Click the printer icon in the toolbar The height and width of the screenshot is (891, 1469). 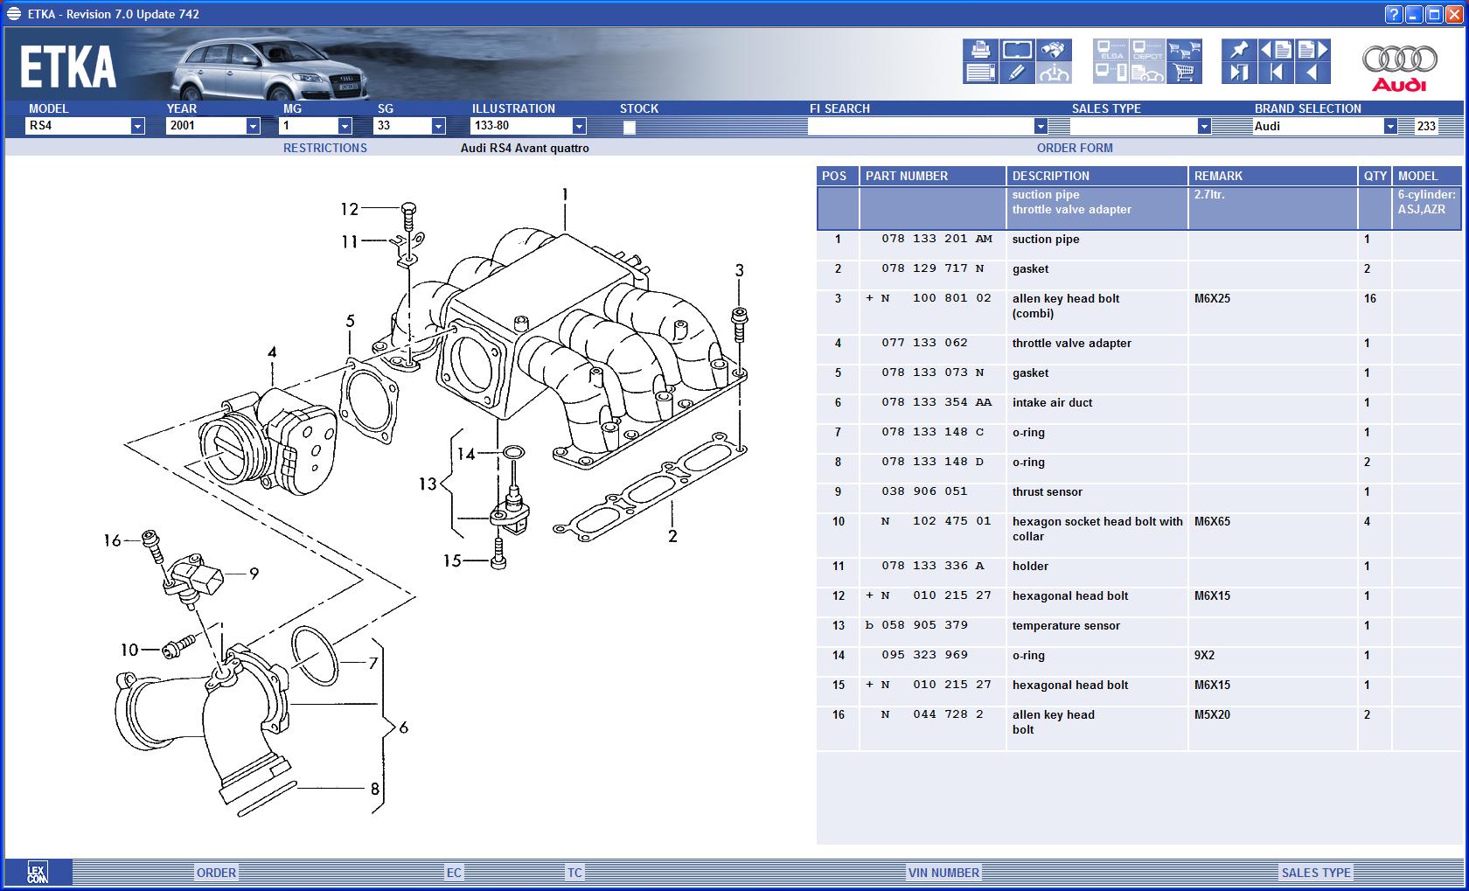(980, 50)
